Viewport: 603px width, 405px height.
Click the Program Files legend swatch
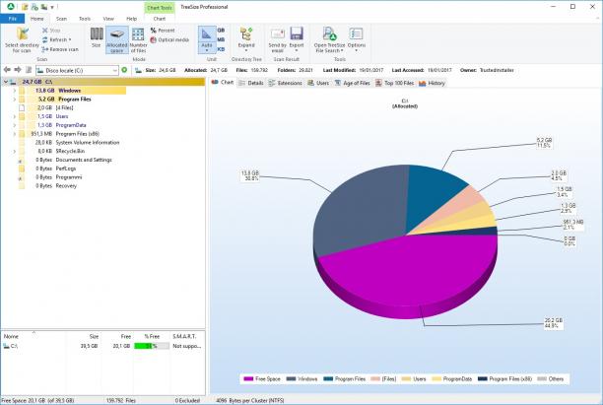pos(328,378)
